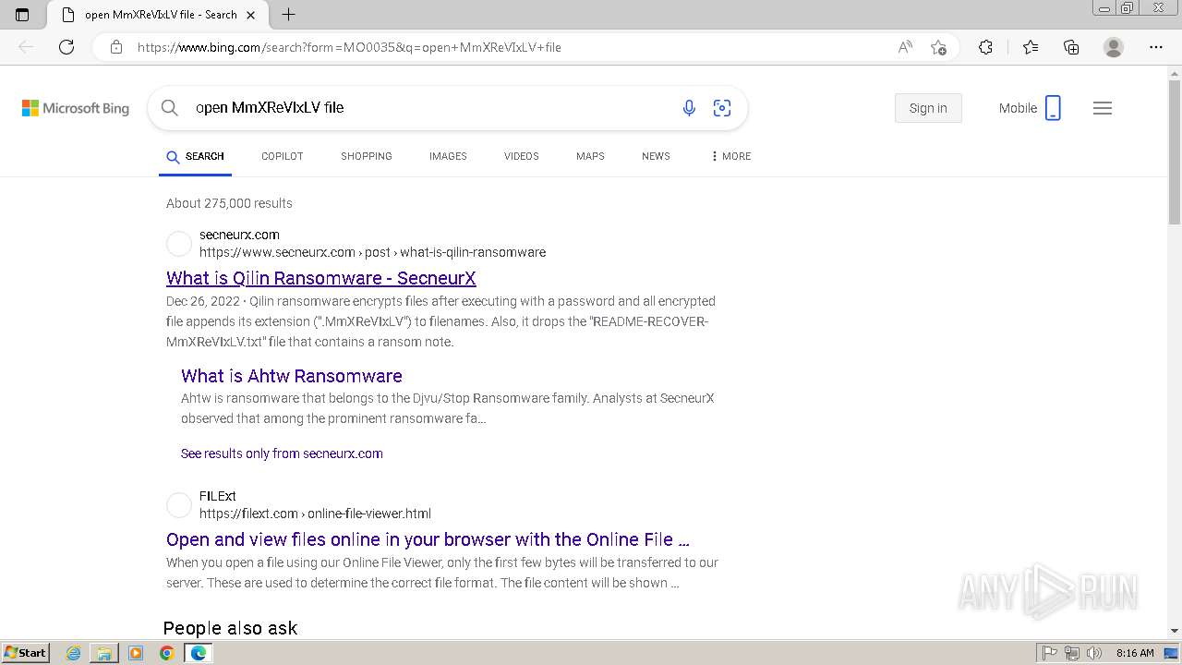
Task: Click the search magnifier icon in Bing box
Action: (170, 108)
